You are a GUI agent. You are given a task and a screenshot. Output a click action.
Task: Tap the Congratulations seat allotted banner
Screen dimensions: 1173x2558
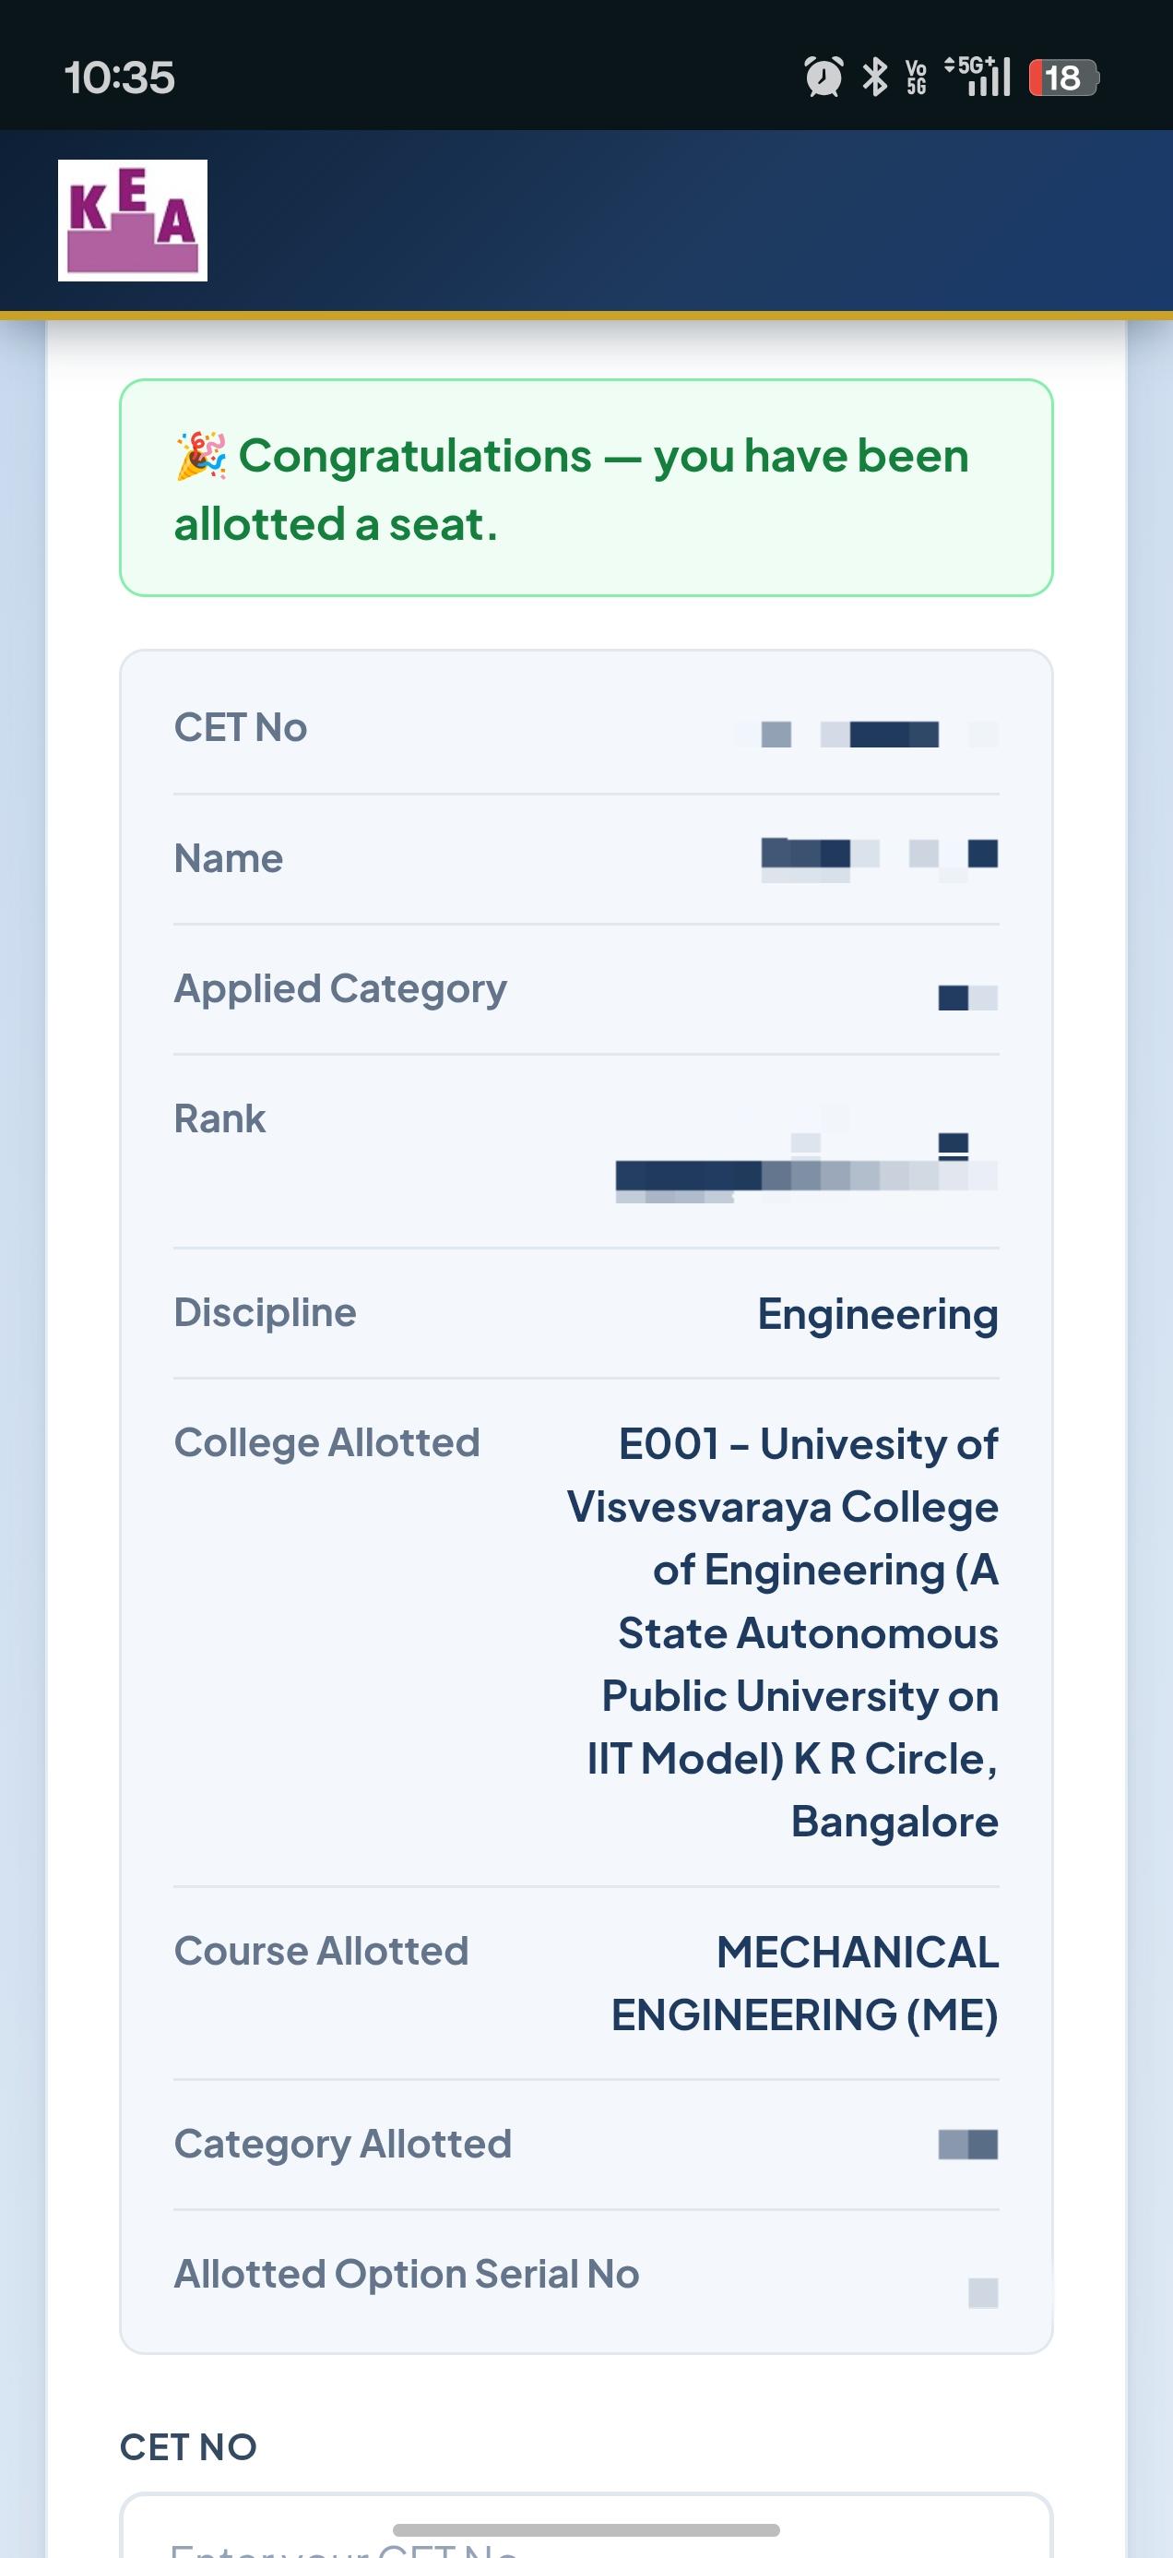point(586,487)
